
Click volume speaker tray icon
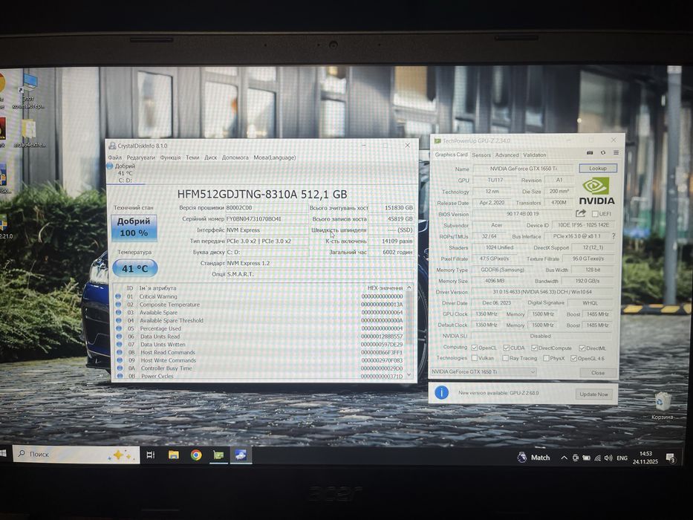pyautogui.click(x=608, y=458)
